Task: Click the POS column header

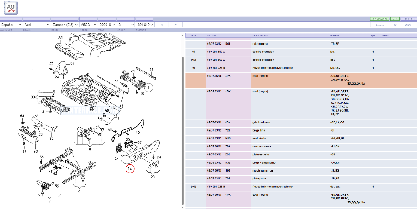Action: point(193,35)
